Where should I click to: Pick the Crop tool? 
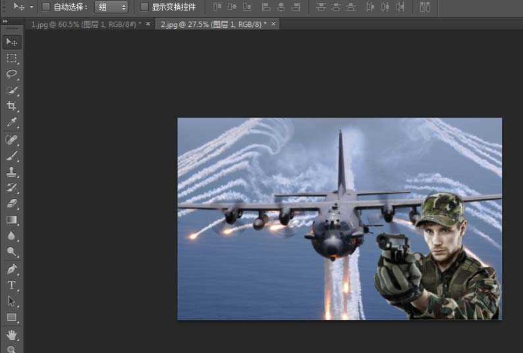point(12,106)
